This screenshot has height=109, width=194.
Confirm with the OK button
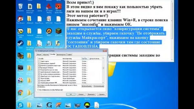click(x=71, y=94)
